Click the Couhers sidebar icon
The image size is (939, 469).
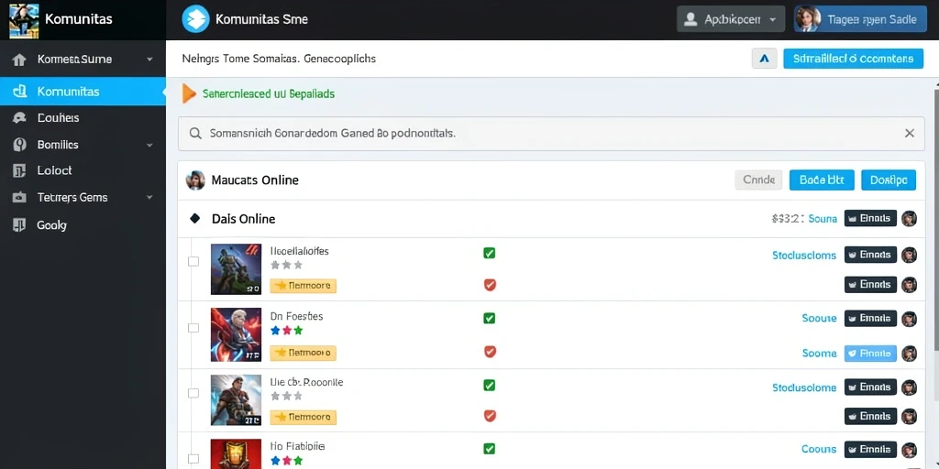tap(19, 118)
